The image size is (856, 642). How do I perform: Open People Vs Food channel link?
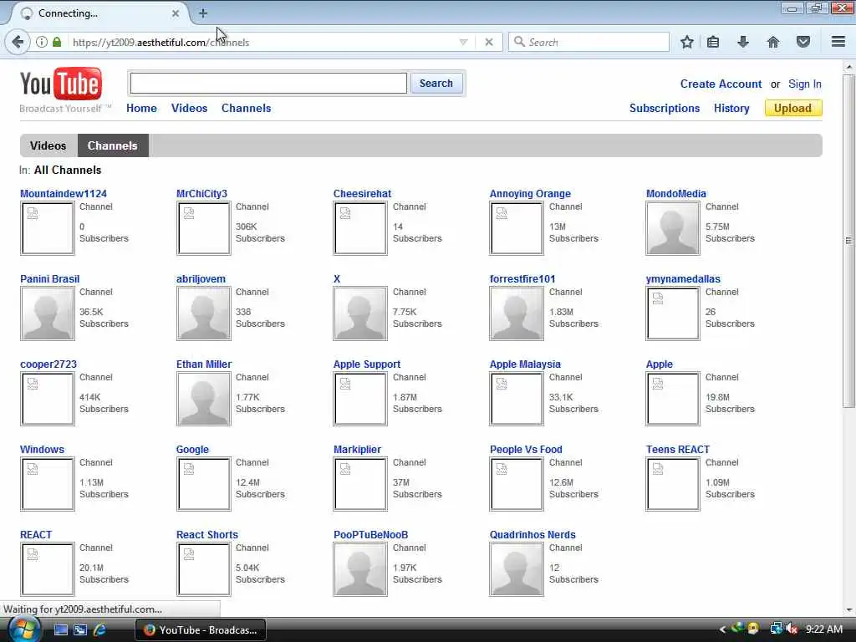526,449
